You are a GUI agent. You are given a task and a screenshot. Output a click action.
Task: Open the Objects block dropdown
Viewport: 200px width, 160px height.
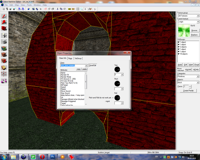point(198,82)
